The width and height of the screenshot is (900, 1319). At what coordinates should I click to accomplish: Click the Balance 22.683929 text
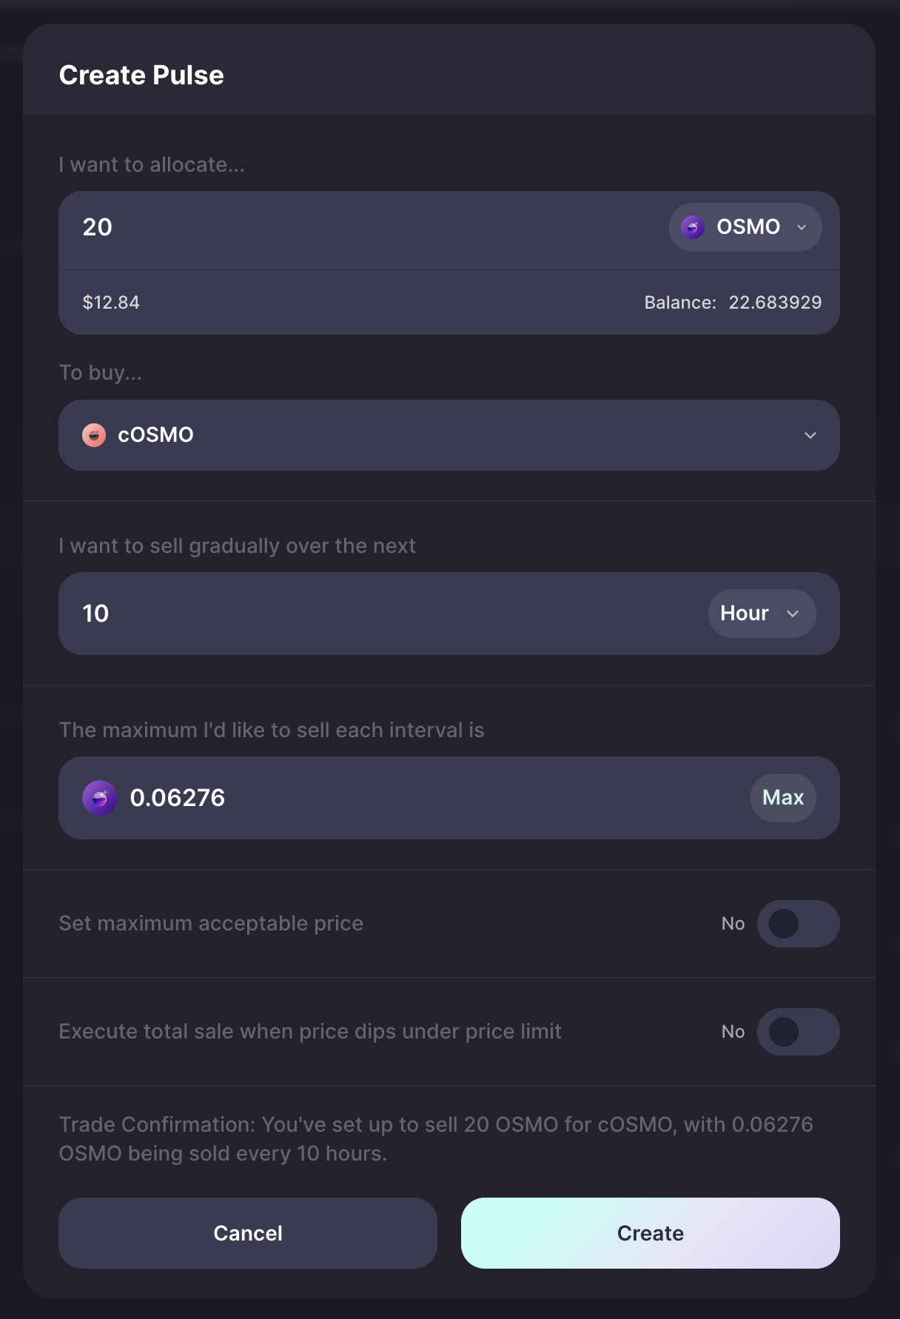tap(733, 303)
